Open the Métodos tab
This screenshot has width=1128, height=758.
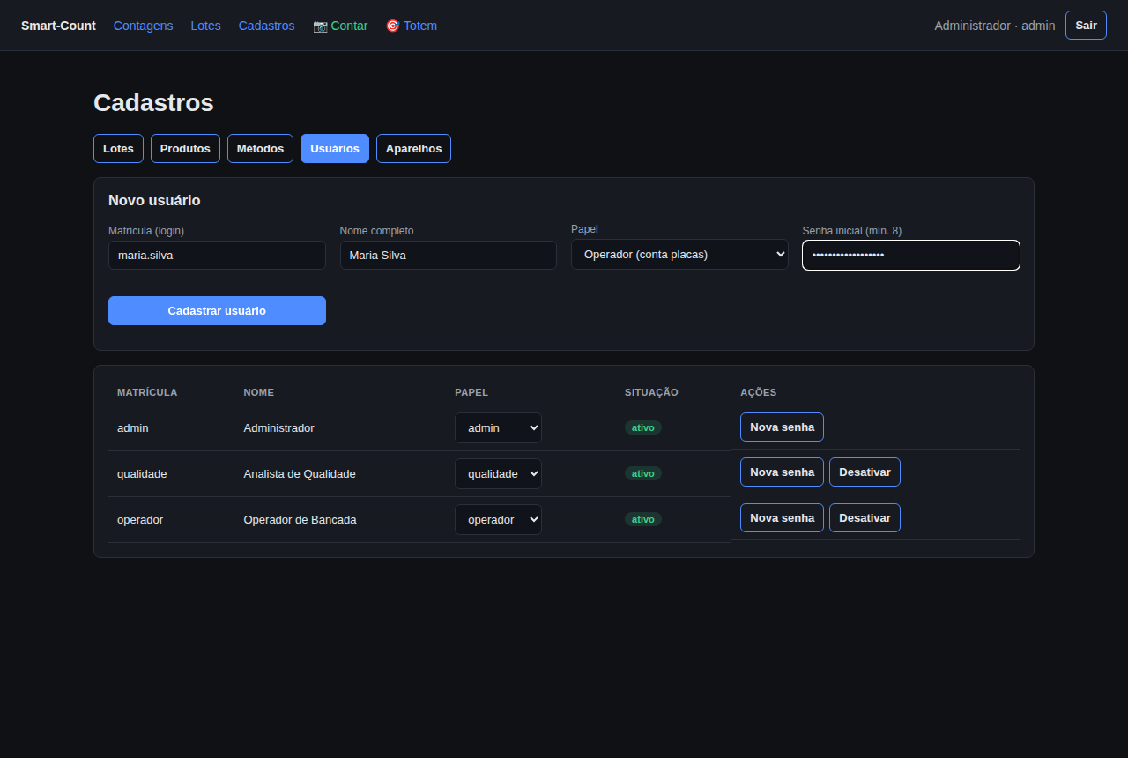tap(260, 148)
